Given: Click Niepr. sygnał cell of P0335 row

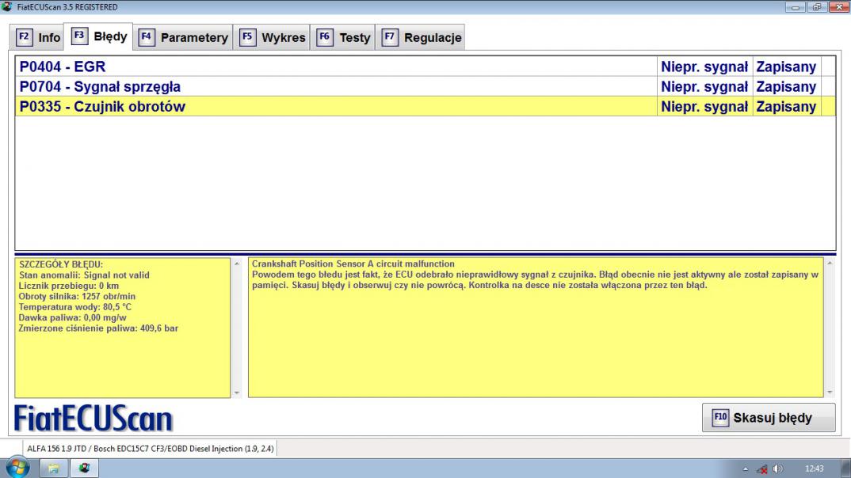Looking at the screenshot, I should (x=704, y=107).
